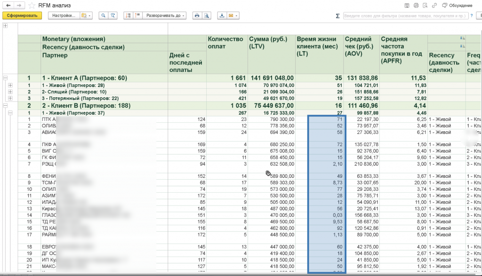Click the lifetime value 2,10
The height and width of the screenshot is (276, 482).
(337, 164)
